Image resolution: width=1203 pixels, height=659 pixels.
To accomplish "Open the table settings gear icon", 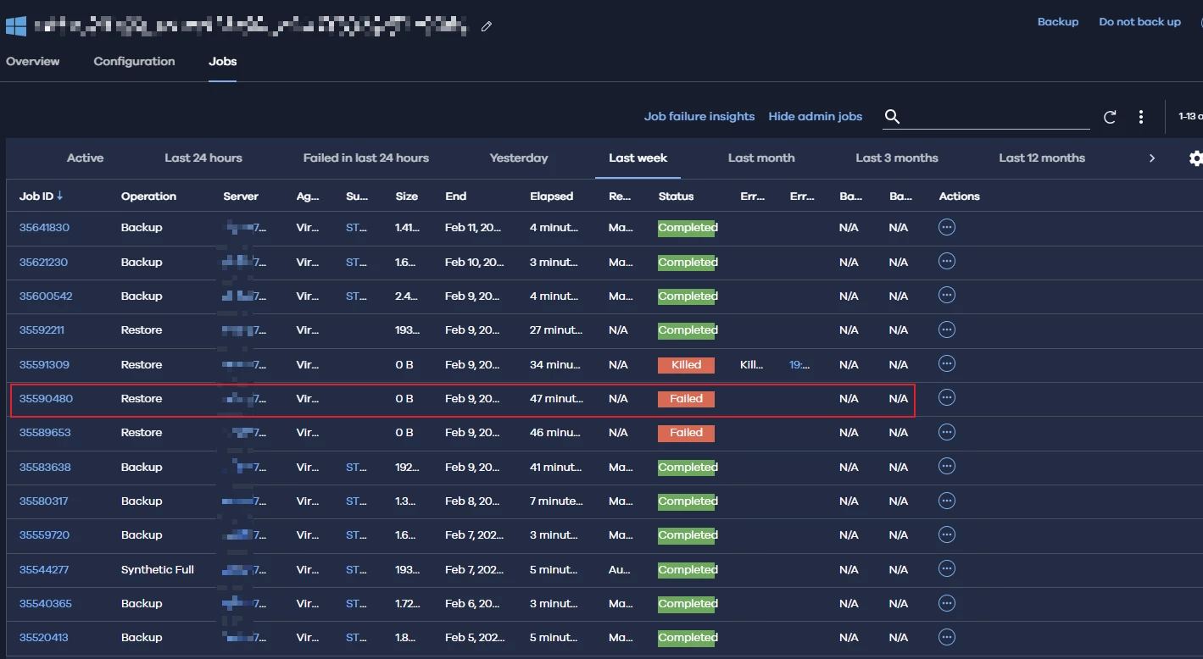I will (x=1195, y=158).
